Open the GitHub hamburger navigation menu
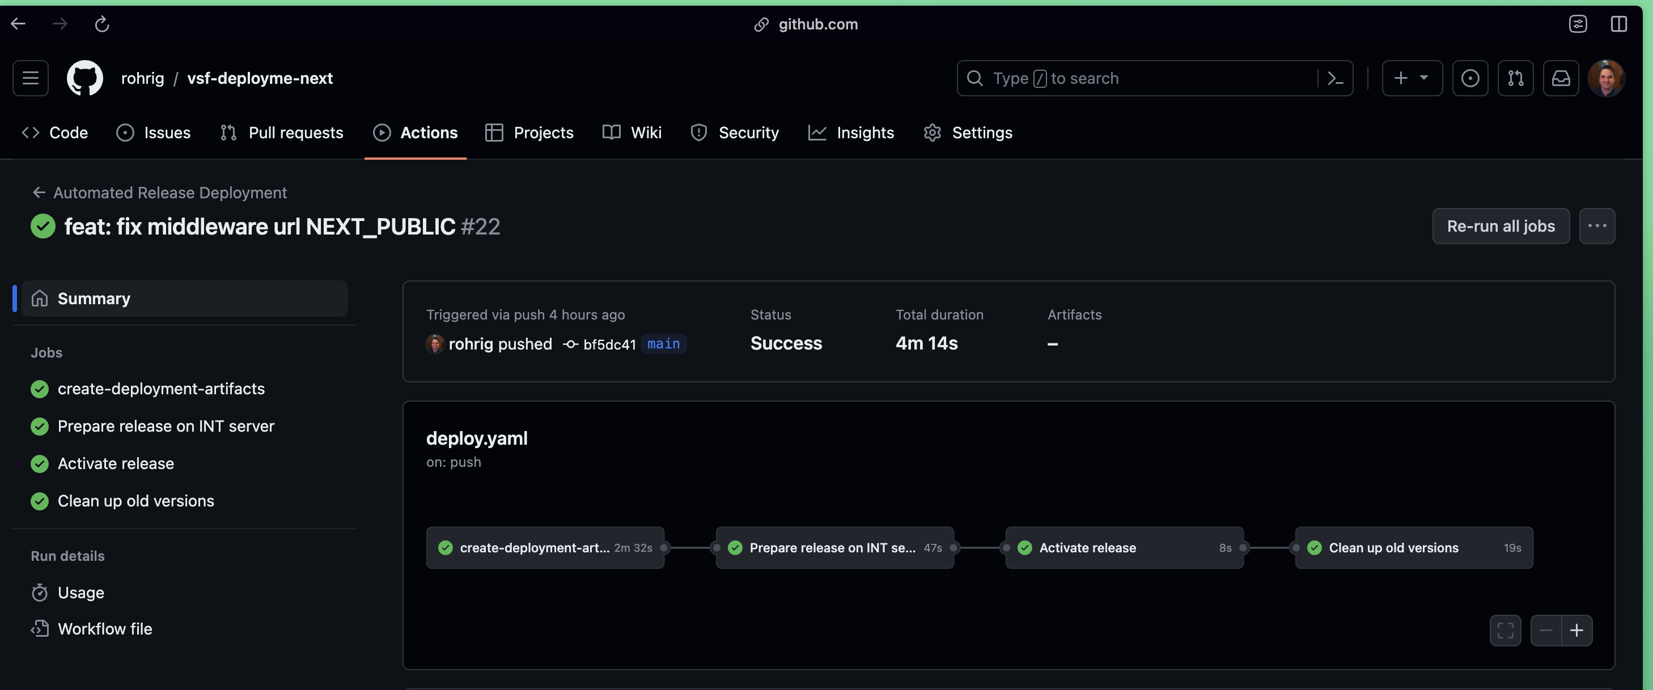The width and height of the screenshot is (1653, 690). pos(30,78)
